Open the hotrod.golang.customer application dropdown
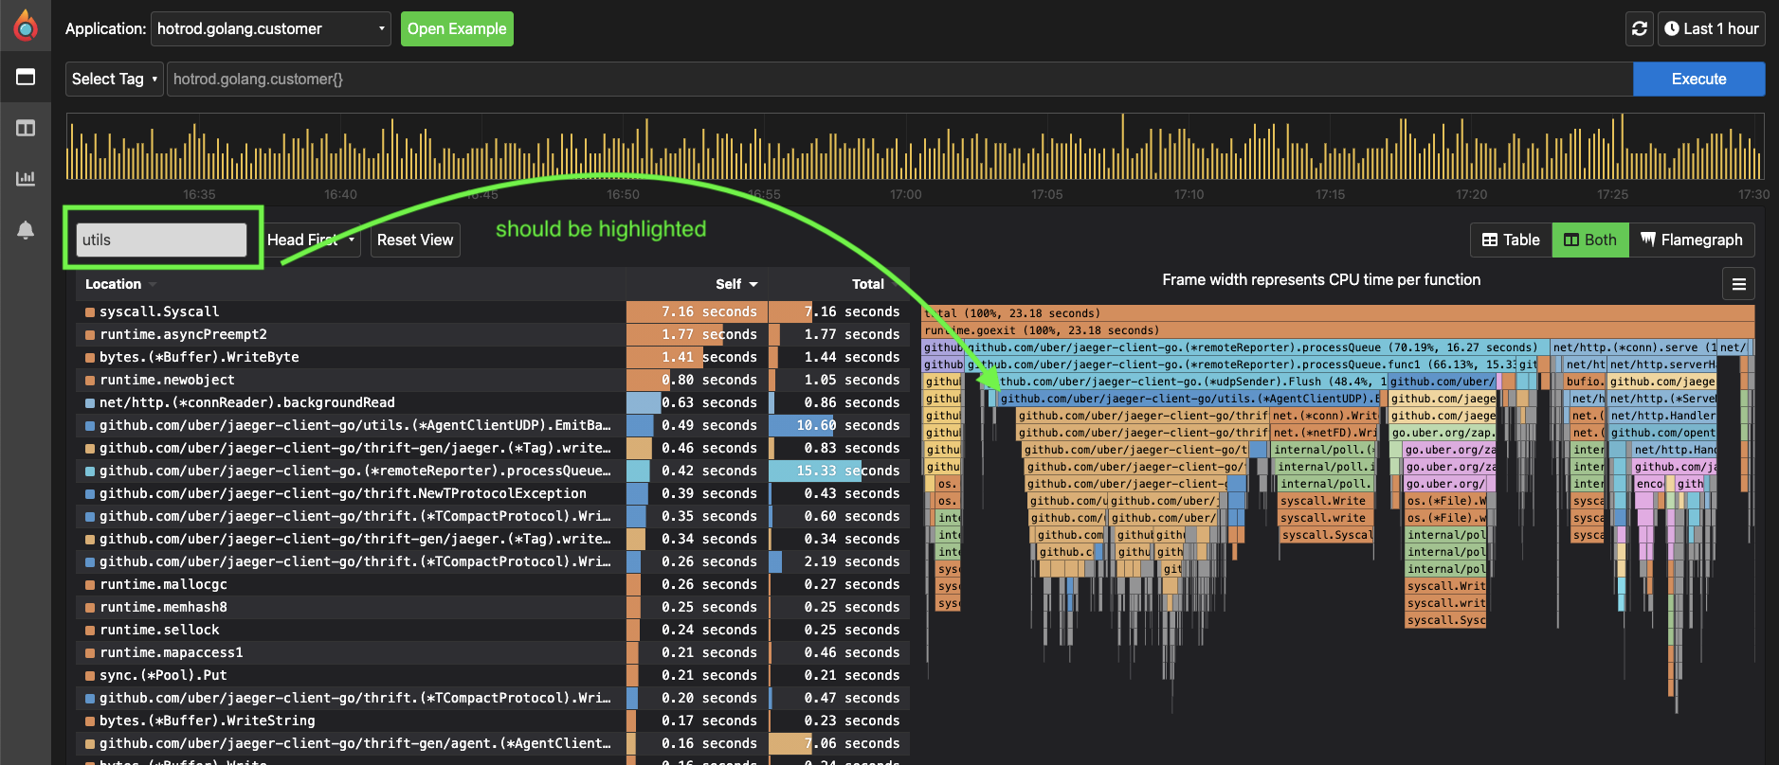Viewport: 1779px width, 765px height. pos(271,28)
